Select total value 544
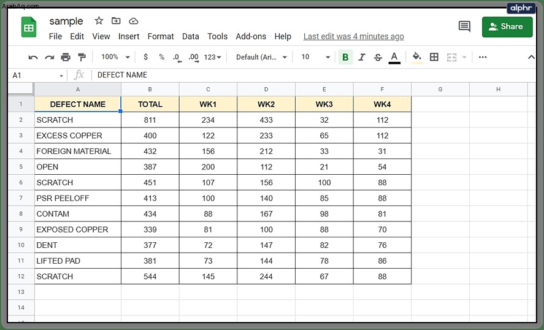The image size is (544, 330). (150, 277)
